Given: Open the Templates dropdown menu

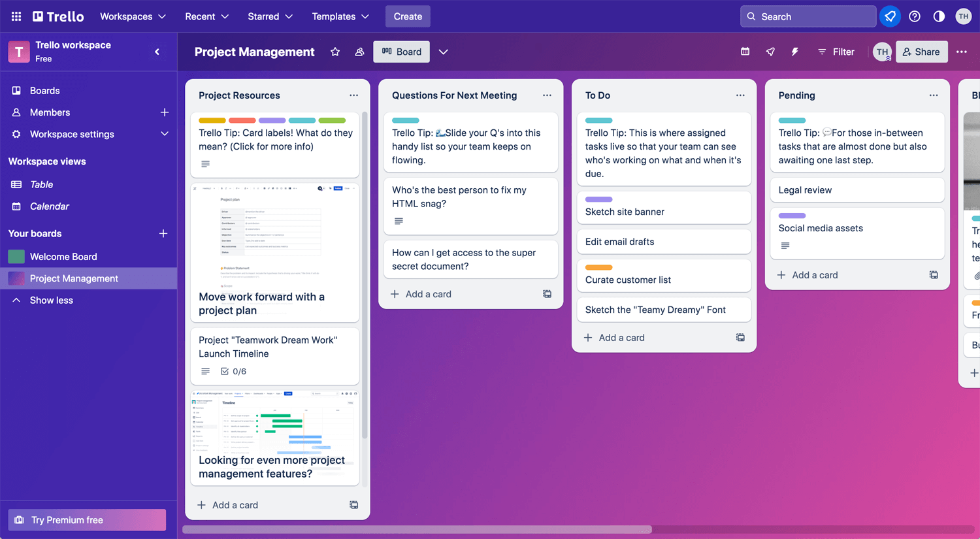Looking at the screenshot, I should click(x=340, y=16).
